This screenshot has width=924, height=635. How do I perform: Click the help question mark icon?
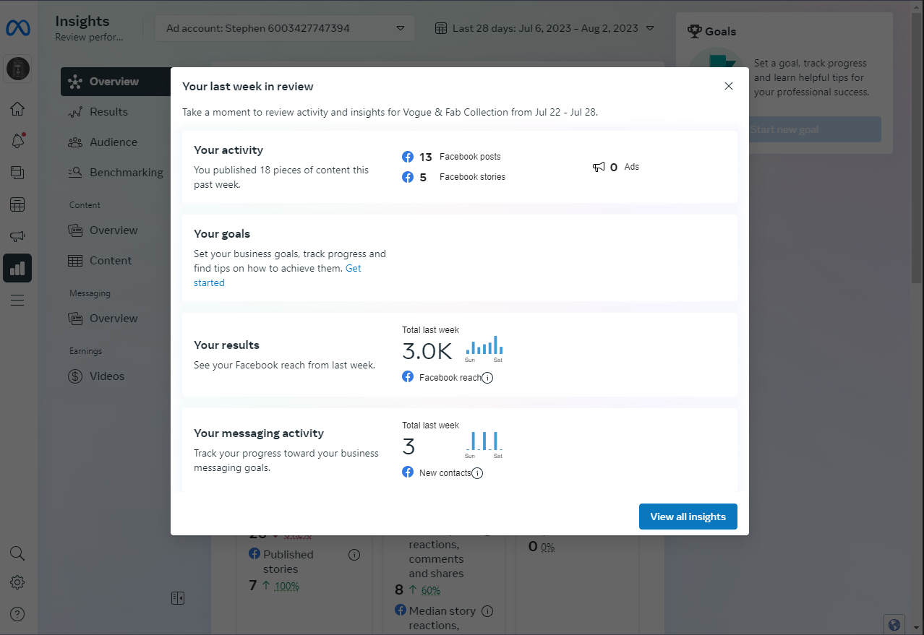(17, 614)
